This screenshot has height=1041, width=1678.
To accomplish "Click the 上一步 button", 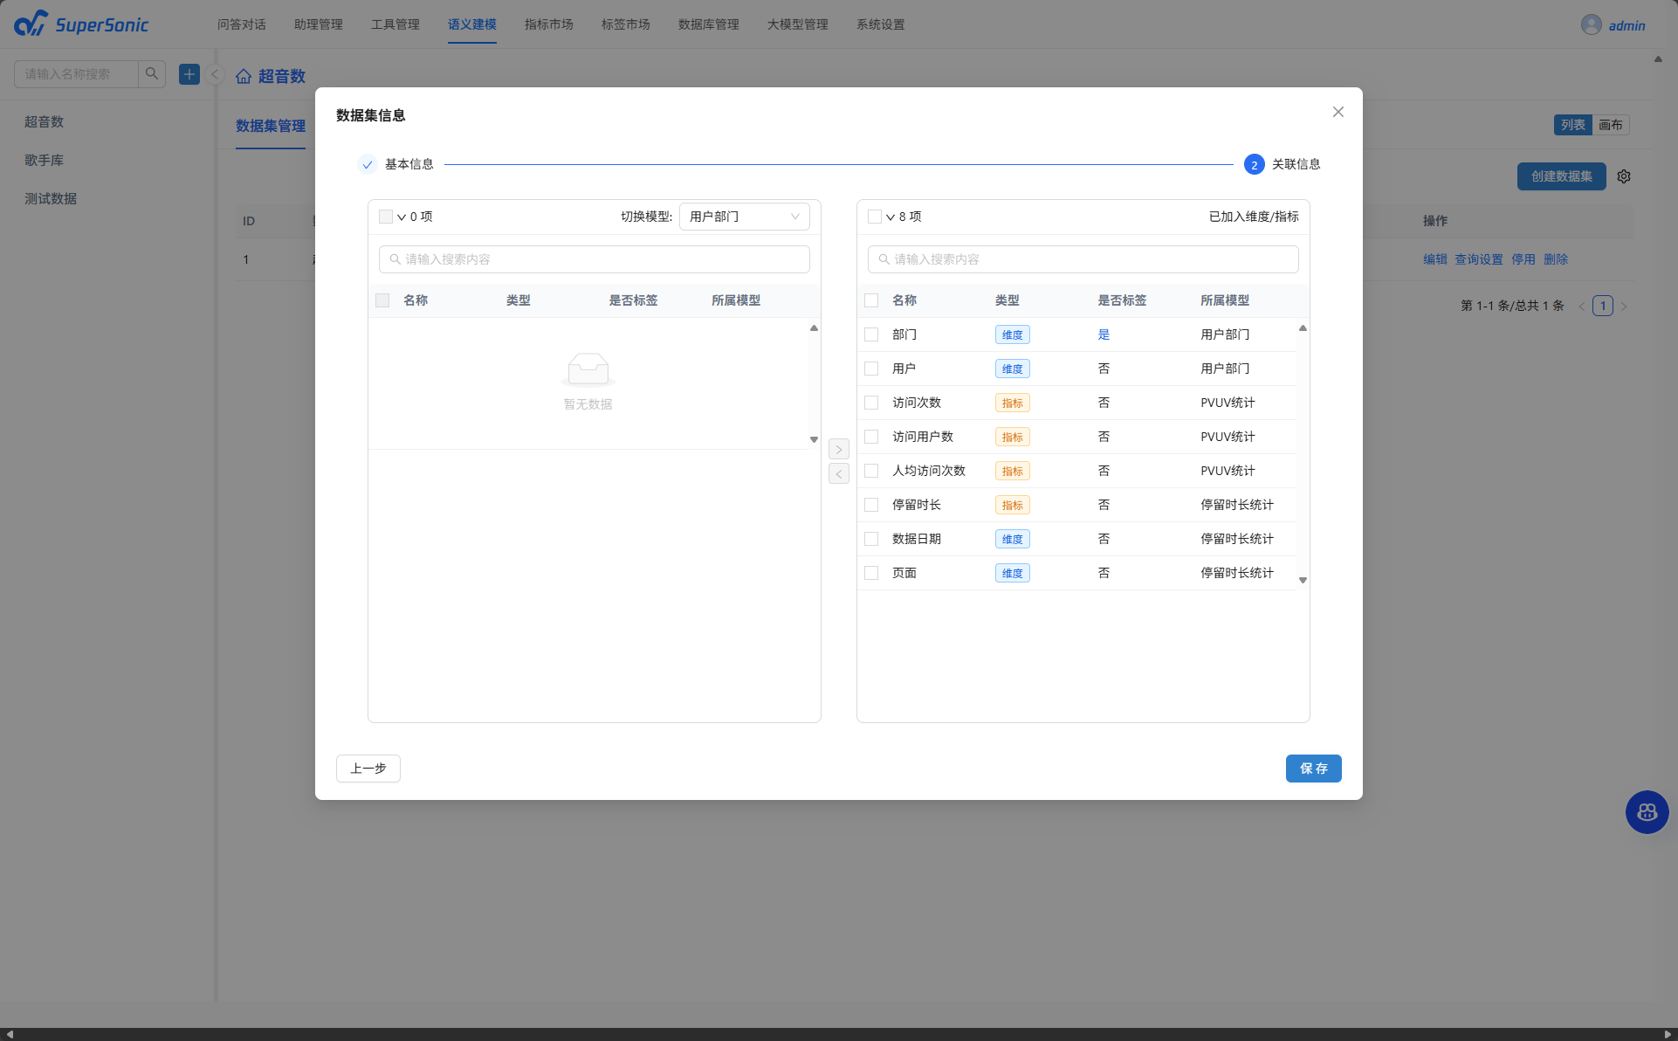I will (368, 769).
